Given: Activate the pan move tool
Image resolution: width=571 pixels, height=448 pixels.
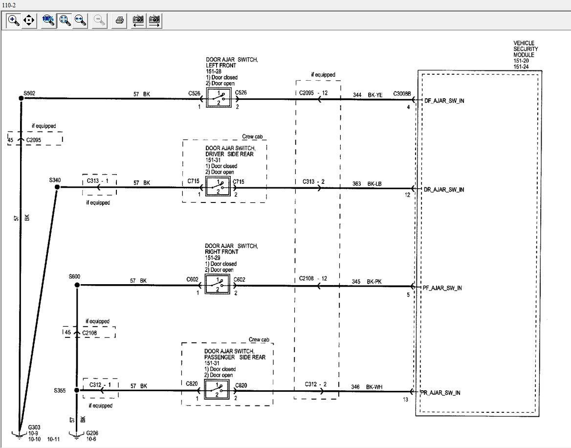Looking at the screenshot, I should tap(29, 20).
